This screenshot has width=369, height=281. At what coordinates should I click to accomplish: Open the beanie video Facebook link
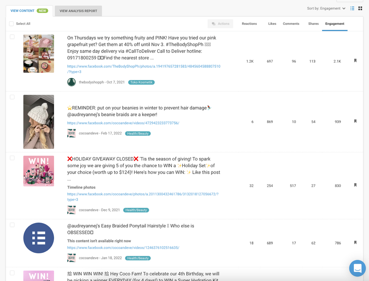pyautogui.click(x=123, y=123)
